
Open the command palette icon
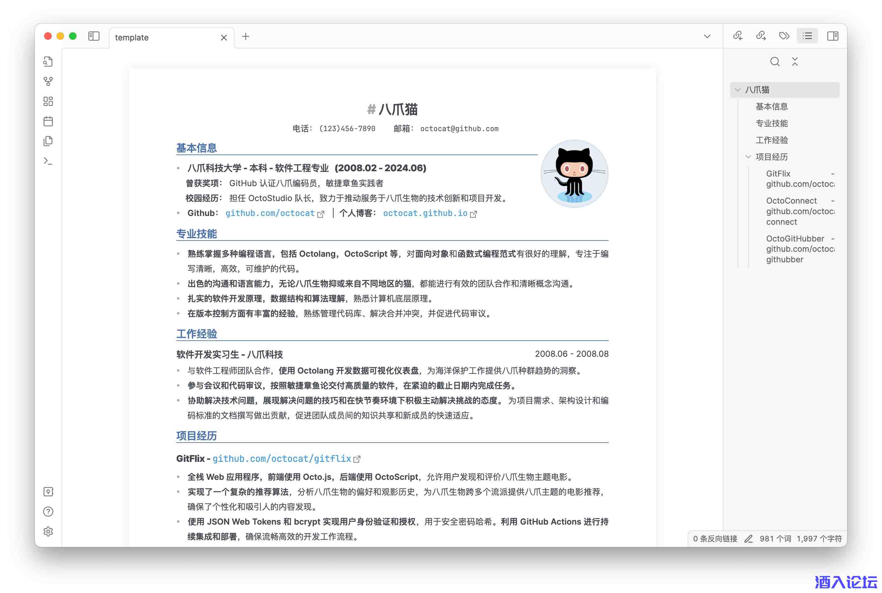tap(48, 161)
